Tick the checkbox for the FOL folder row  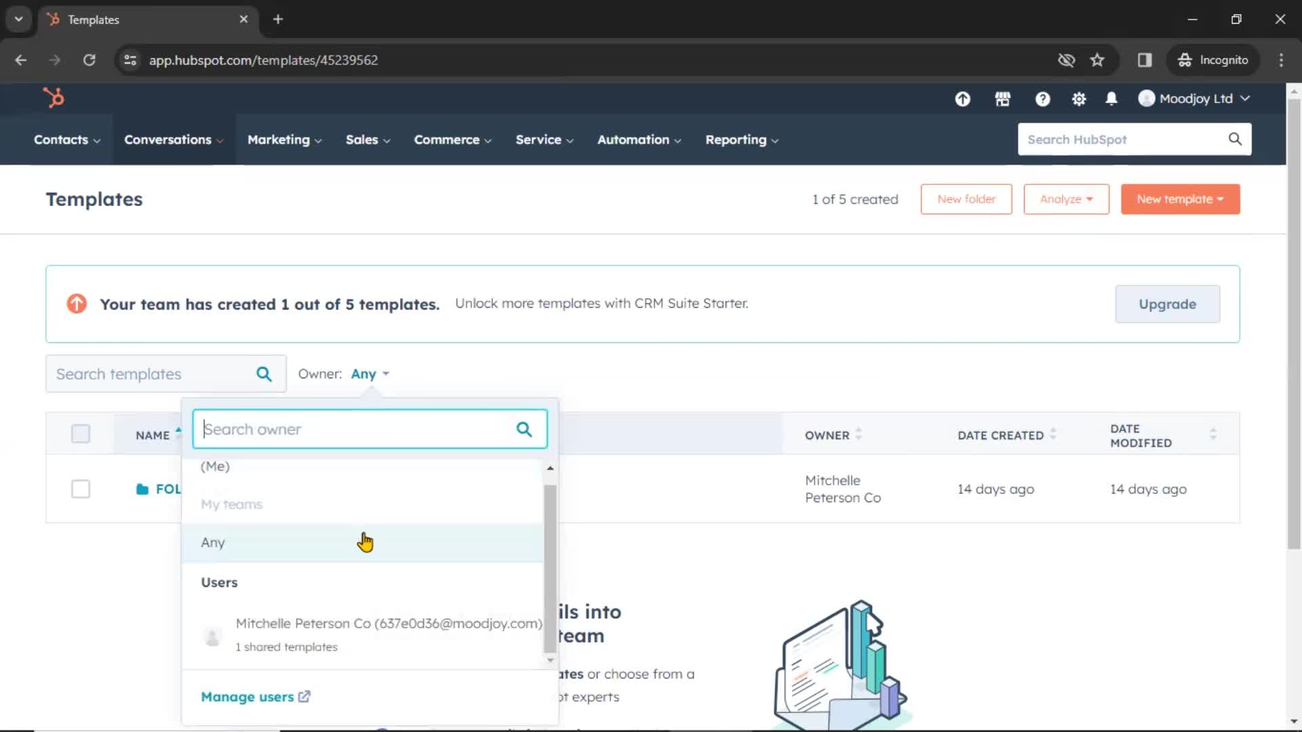point(81,489)
